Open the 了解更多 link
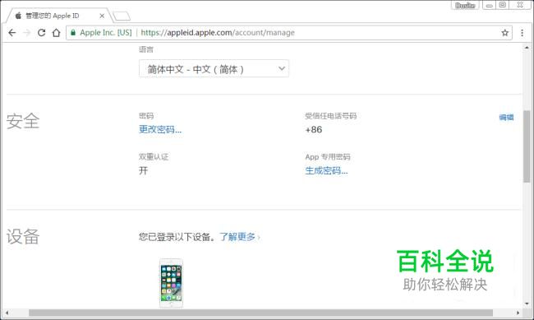This screenshot has height=320, width=534. pyautogui.click(x=239, y=237)
